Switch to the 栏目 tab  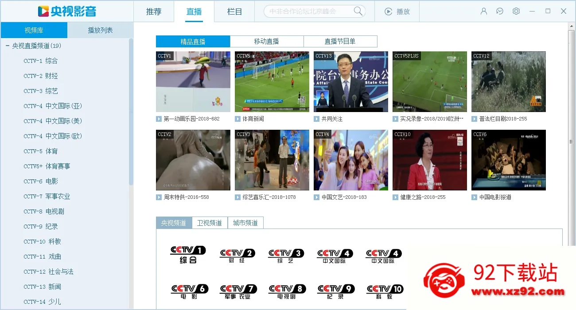point(234,12)
